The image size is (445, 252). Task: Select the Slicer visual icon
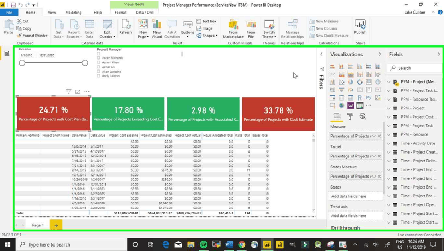pos(332,98)
